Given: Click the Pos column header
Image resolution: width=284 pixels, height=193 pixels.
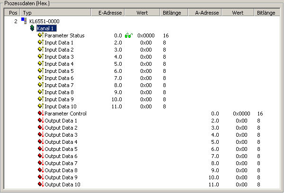Looking at the screenshot, I should click(12, 13).
